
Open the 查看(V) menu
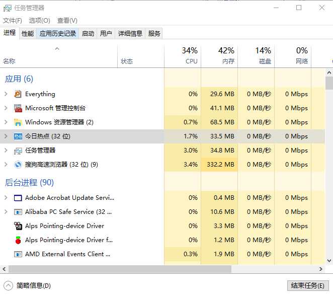click(67, 21)
